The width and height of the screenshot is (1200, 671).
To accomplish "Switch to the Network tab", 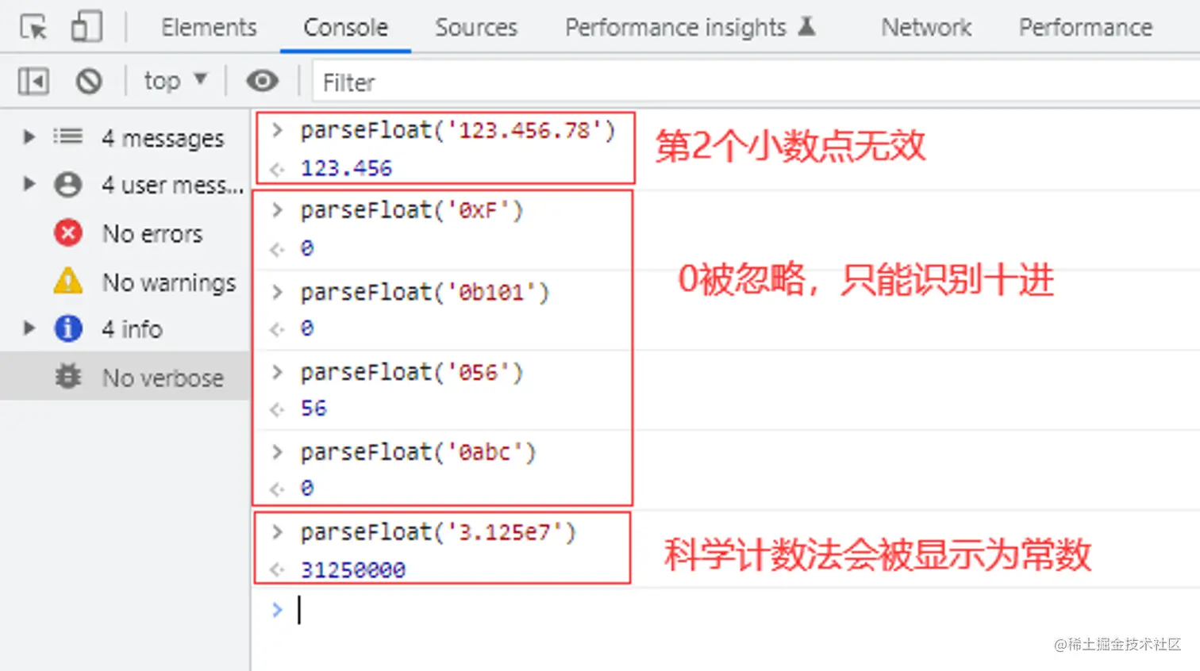I will tap(925, 28).
